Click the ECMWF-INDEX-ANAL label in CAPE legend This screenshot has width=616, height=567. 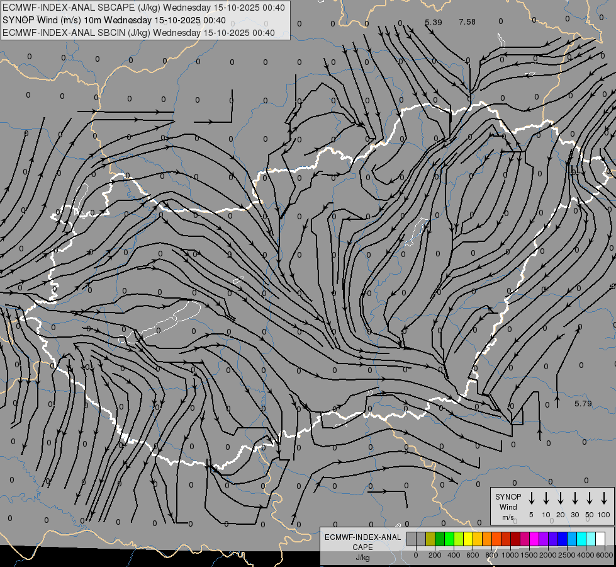[x=363, y=537]
